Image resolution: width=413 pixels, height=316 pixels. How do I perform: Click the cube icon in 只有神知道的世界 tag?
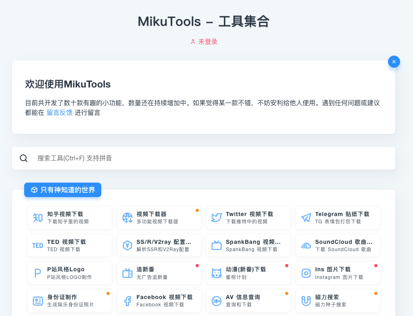click(34, 190)
